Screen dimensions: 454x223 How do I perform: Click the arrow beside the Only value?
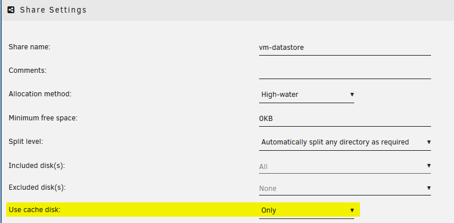(x=352, y=210)
